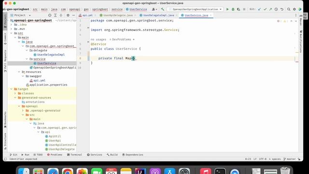Expand the .mvn folder
309x174 pixels.
(x=11, y=29)
